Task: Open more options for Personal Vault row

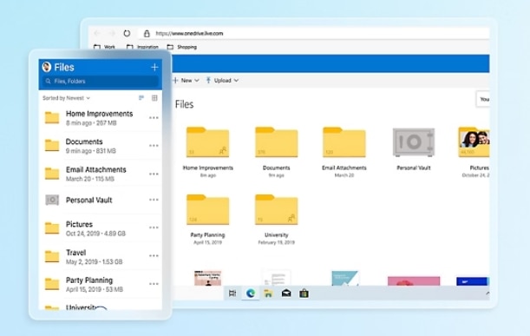Action: (x=154, y=200)
